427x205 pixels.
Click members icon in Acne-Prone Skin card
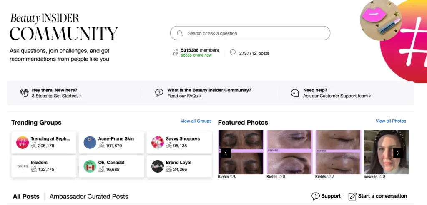[101, 146]
